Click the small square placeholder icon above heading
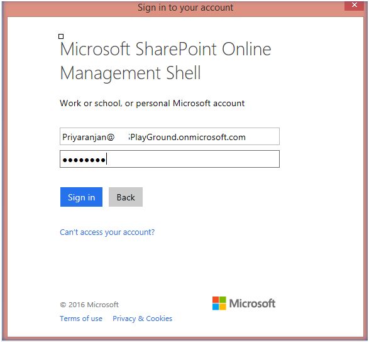This screenshot has width=369, height=343. [x=61, y=36]
